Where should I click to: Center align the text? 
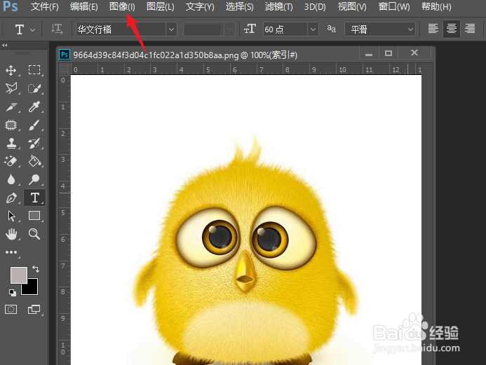(x=452, y=29)
